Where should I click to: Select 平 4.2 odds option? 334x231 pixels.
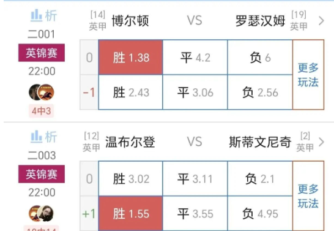coord(195,58)
